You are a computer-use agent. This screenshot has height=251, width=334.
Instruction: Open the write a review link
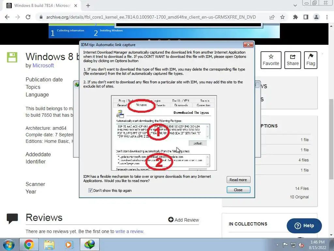coord(129,231)
